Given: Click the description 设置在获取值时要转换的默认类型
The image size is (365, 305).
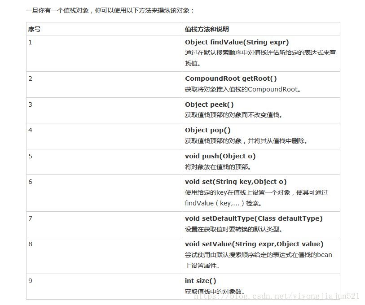Looking at the screenshot, I should (233, 229).
